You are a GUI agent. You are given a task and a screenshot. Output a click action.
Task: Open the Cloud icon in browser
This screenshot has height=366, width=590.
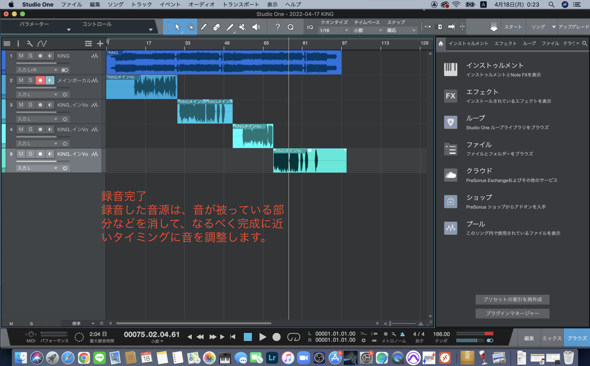pos(450,175)
